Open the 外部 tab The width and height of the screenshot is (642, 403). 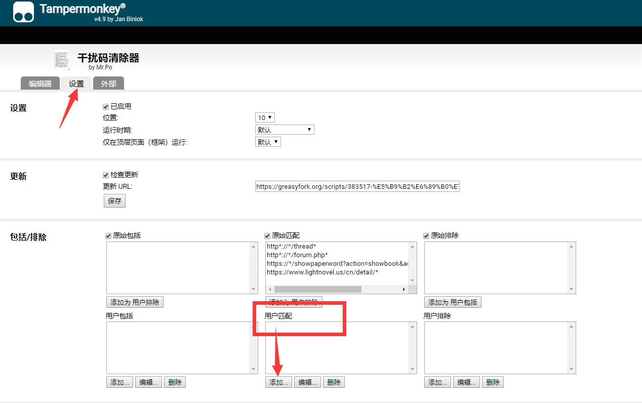coord(108,84)
